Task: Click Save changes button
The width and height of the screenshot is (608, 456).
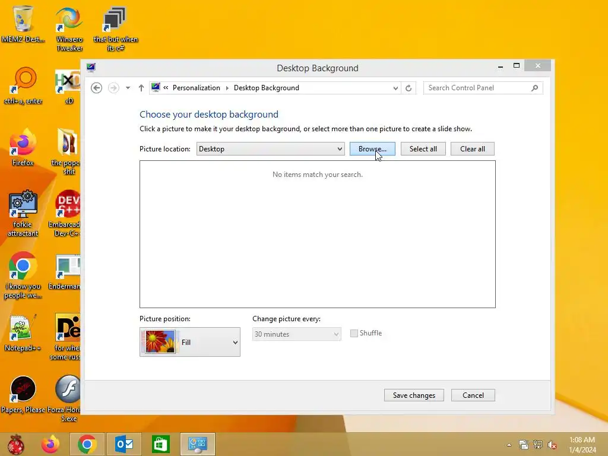Action: tap(414, 395)
